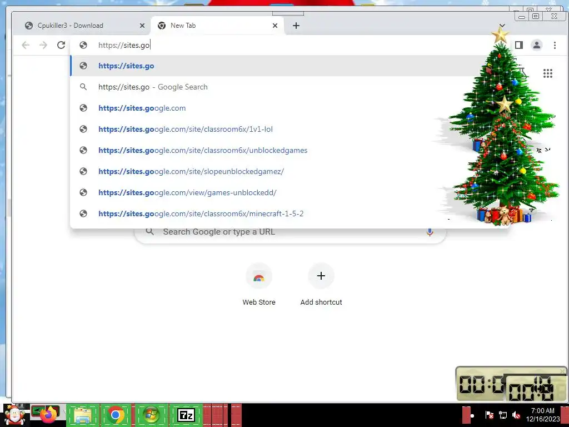Click the Santa Start button on the taskbar
The width and height of the screenshot is (569, 427).
(14, 415)
